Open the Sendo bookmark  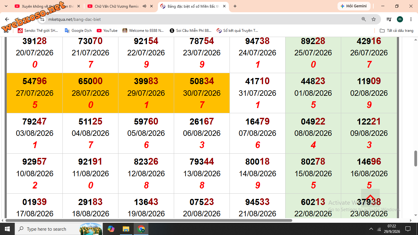(x=38, y=31)
